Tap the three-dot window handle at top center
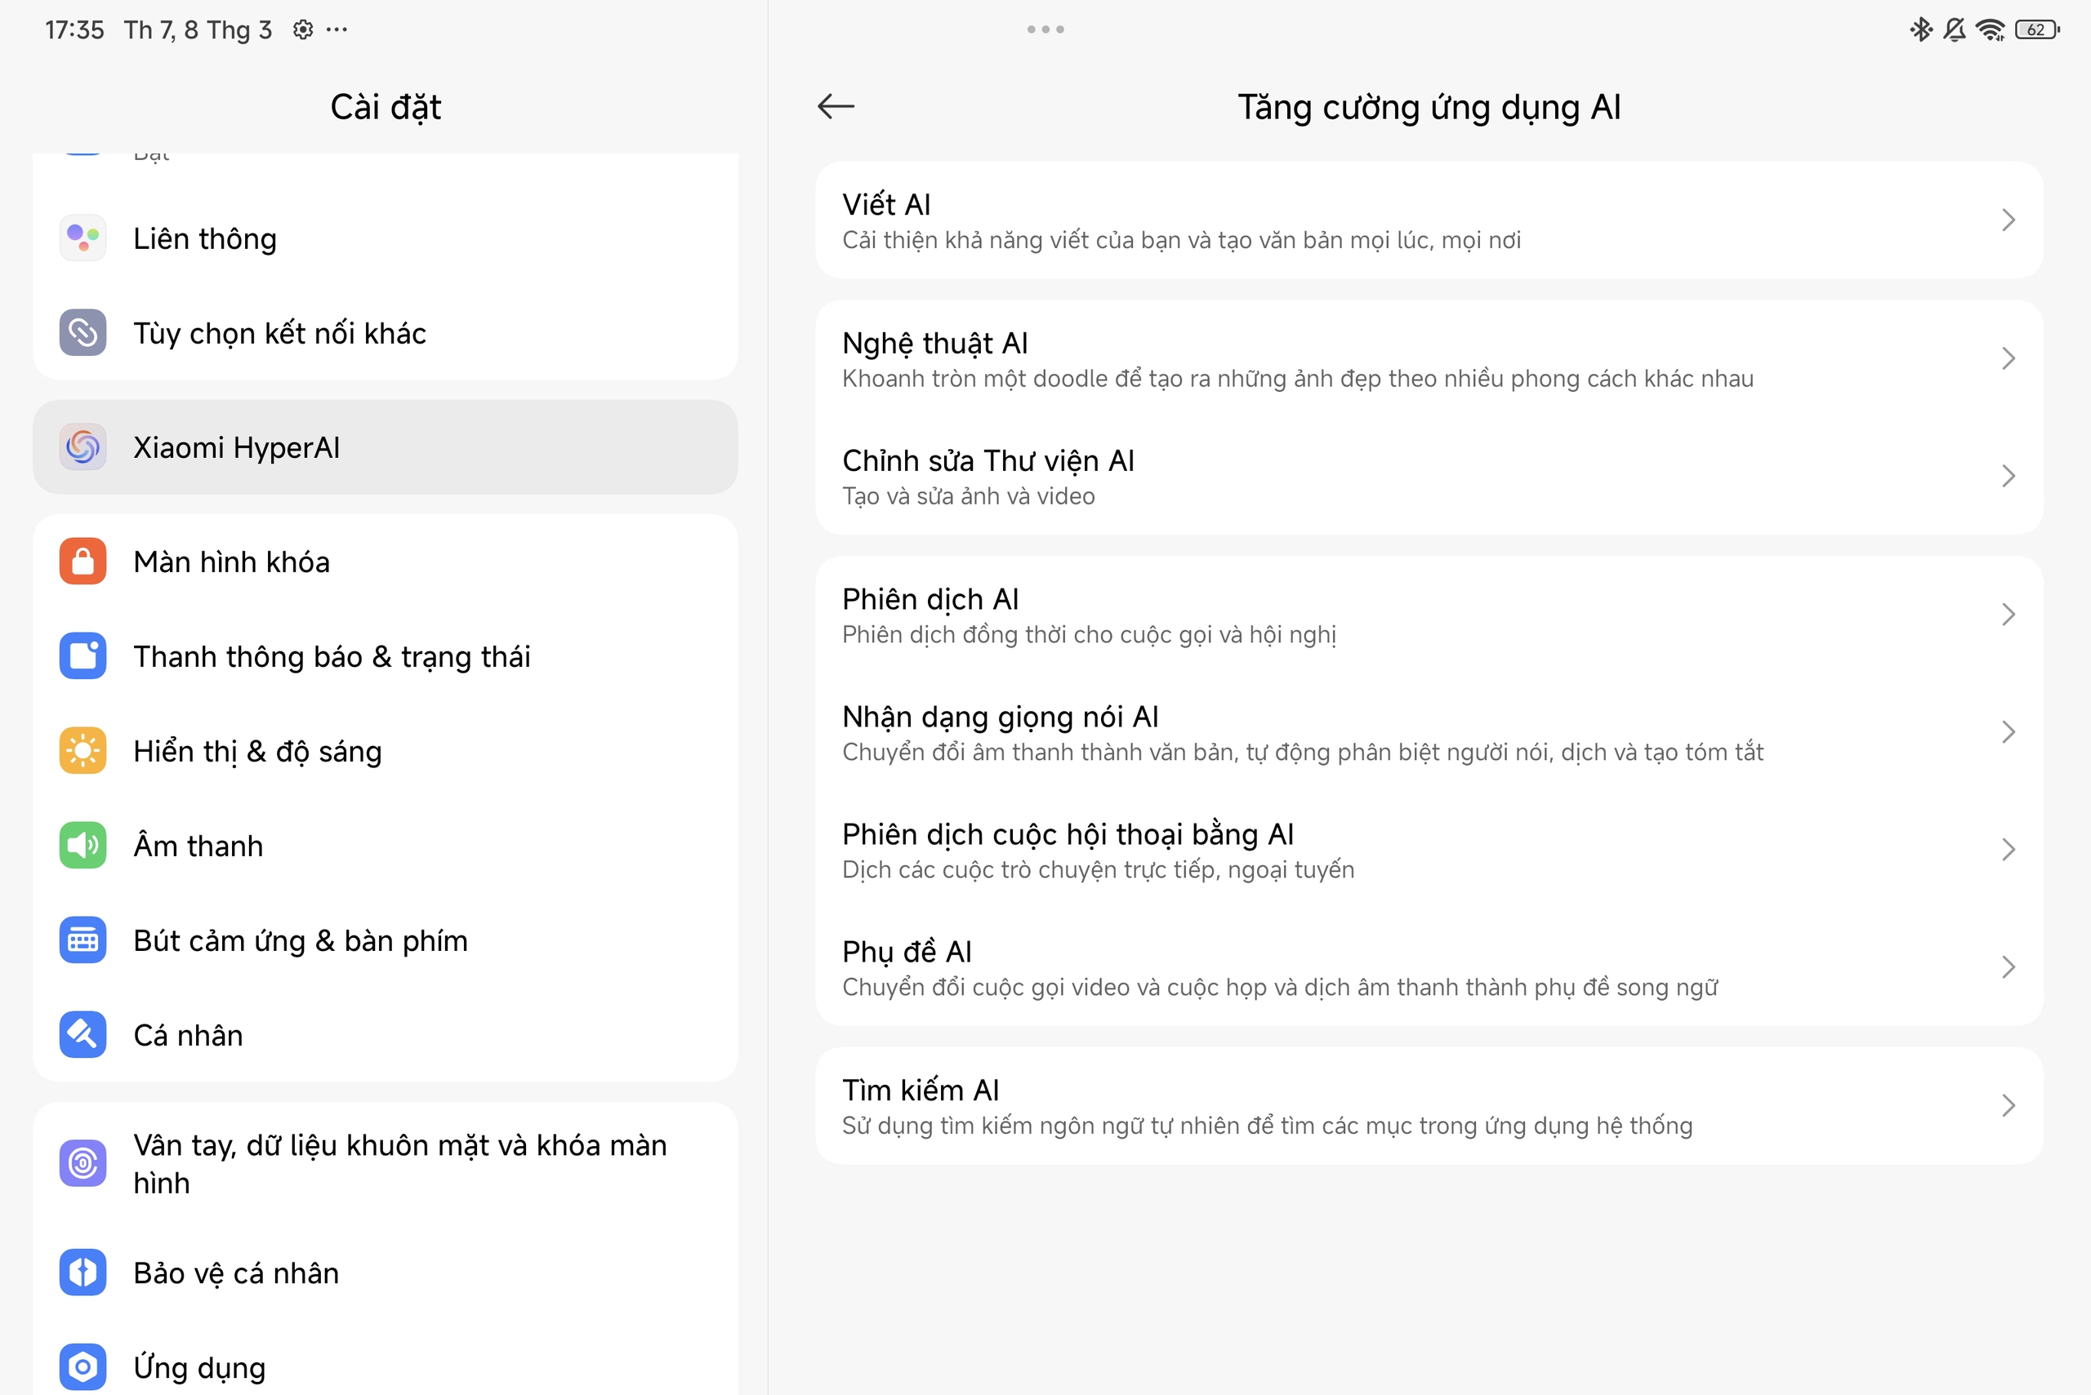Image resolution: width=2091 pixels, height=1395 pixels. [1045, 29]
